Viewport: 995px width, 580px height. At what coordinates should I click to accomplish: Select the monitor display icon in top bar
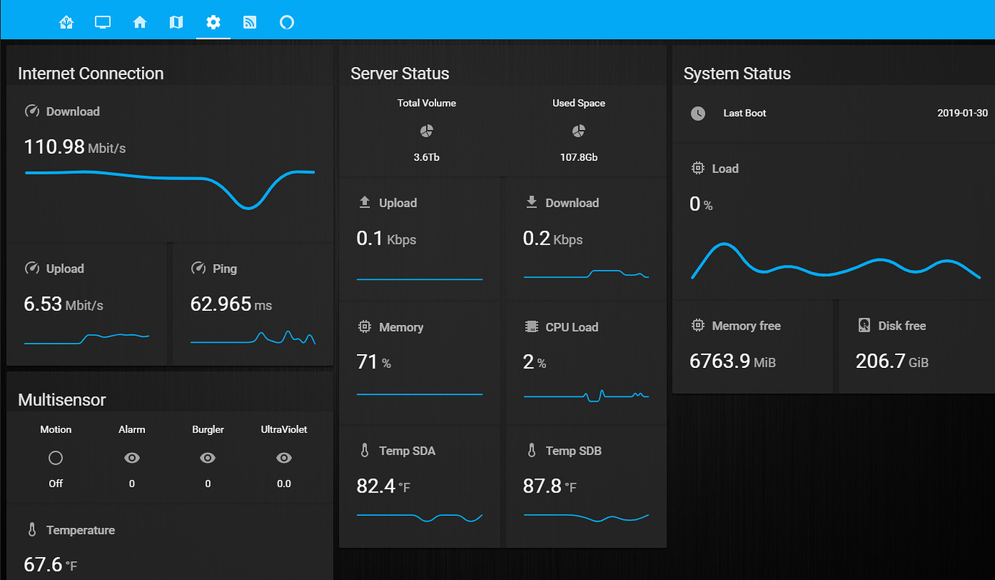(102, 22)
